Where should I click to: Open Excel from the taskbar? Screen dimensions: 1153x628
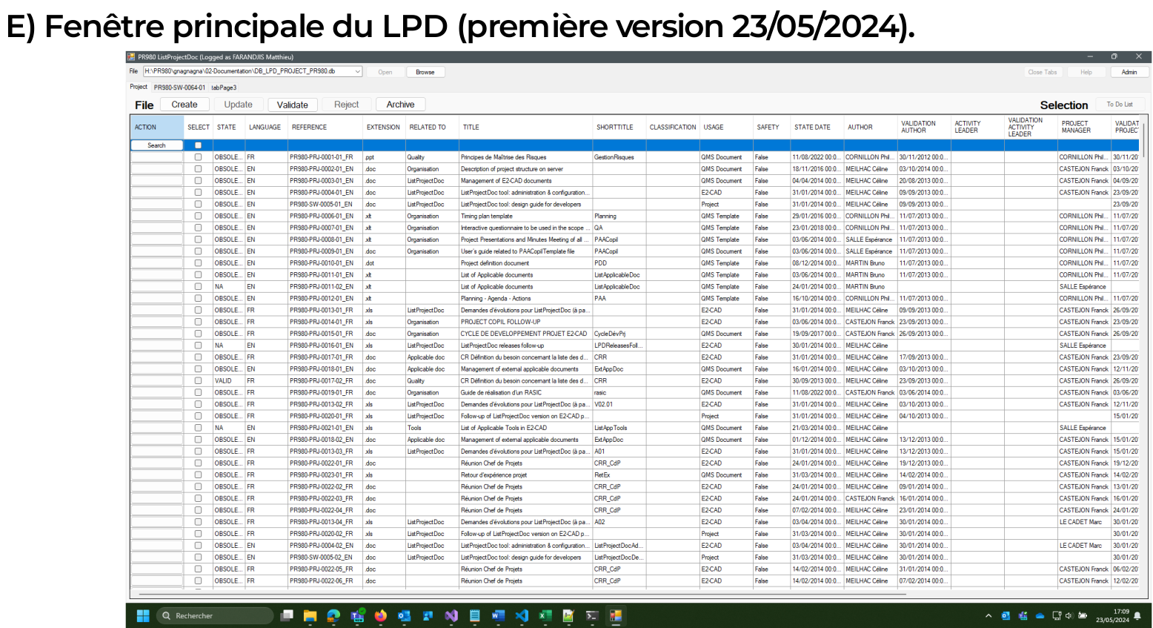[x=545, y=615]
